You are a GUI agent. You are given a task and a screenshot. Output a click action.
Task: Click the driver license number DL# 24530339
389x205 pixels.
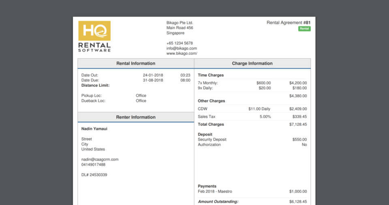coord(94,175)
